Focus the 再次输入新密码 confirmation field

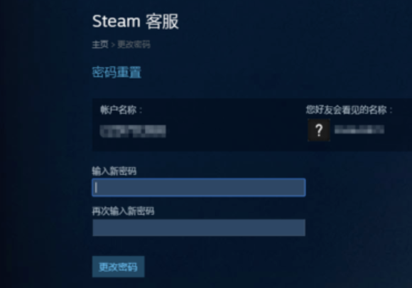[199, 228]
